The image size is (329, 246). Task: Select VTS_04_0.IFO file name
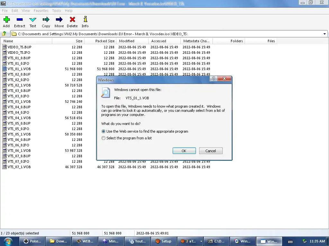[x=18, y=112]
